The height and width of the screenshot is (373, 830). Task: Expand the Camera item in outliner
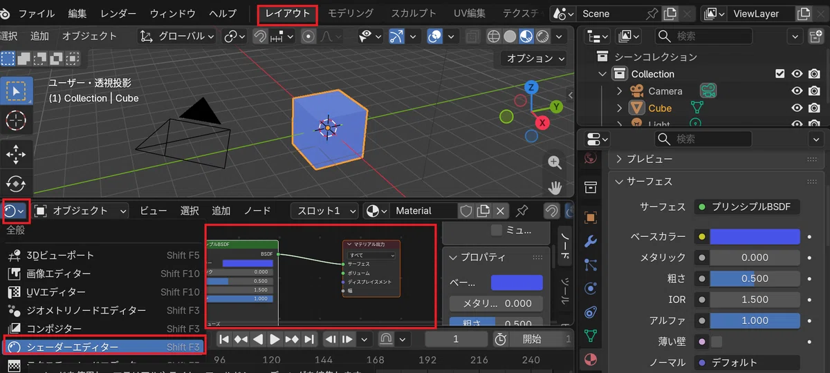pyautogui.click(x=620, y=91)
